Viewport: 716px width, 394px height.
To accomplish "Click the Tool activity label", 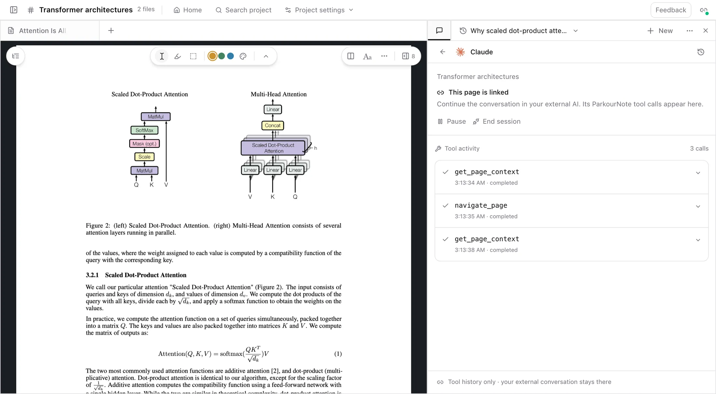I will tap(462, 148).
